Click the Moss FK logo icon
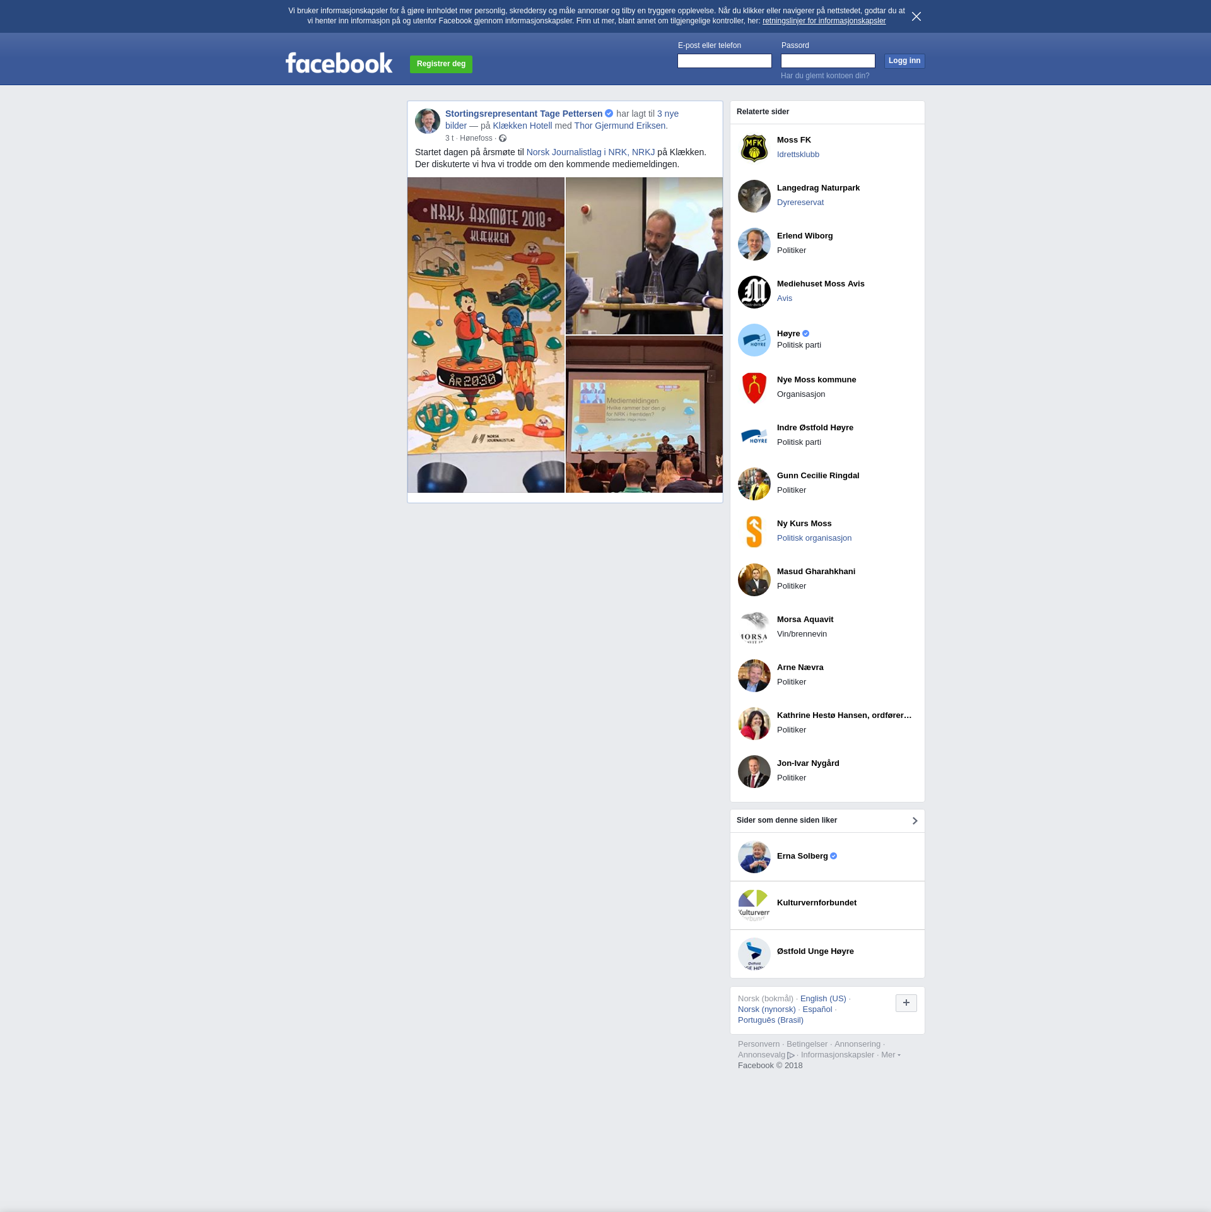The width and height of the screenshot is (1211, 1212). pos(754,148)
